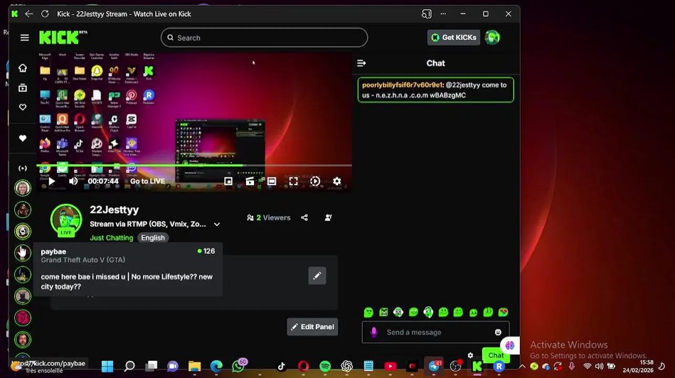Click the English language tag
The height and width of the screenshot is (378, 675).
coord(152,238)
